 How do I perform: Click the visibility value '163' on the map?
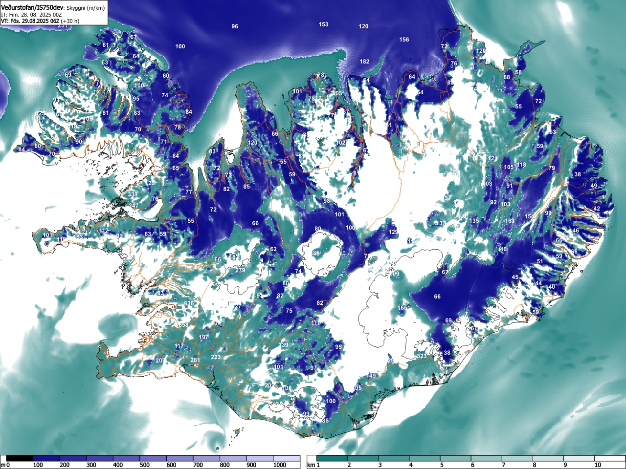point(510,221)
